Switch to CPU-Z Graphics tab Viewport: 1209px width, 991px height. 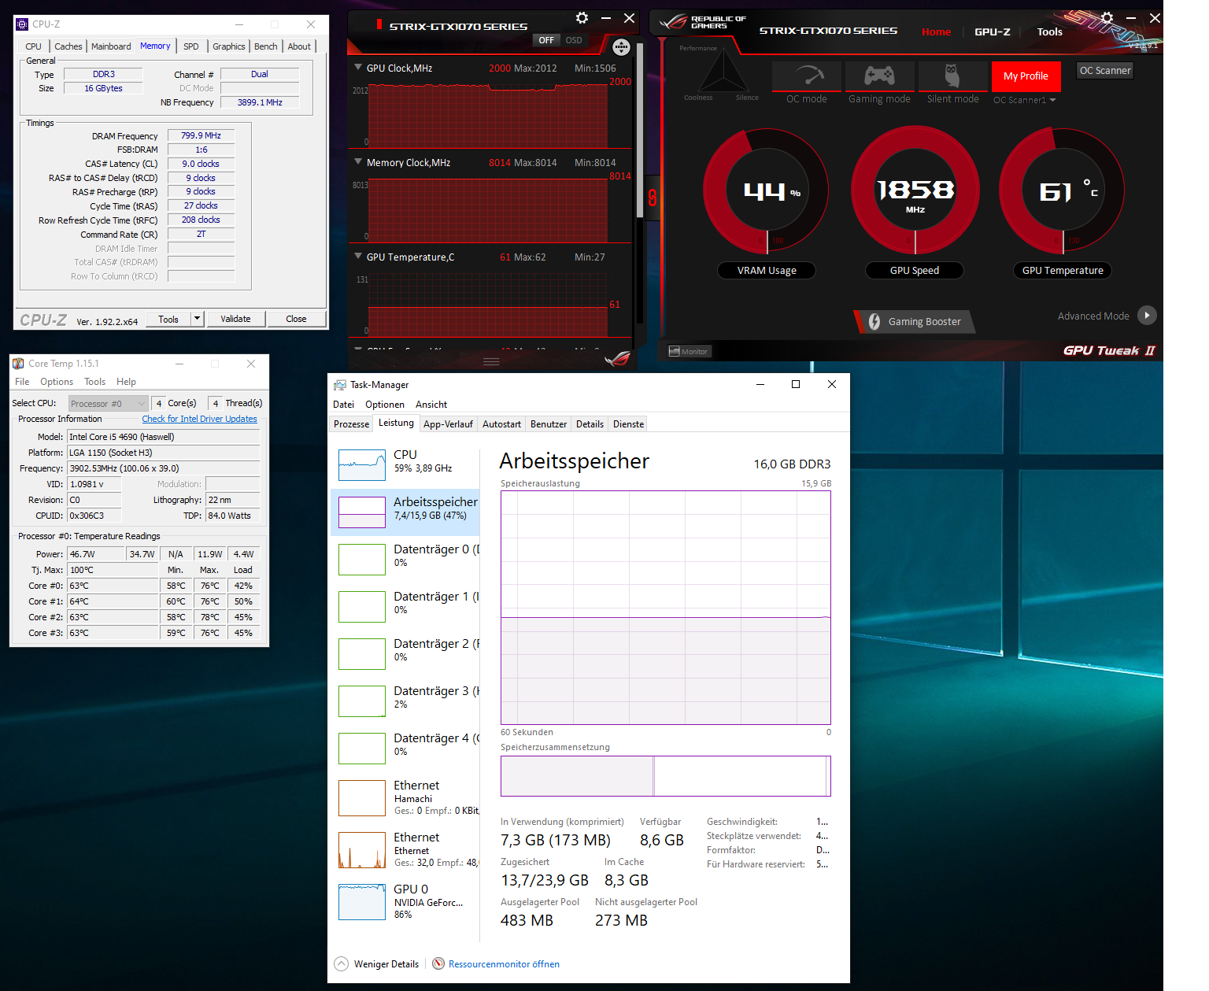tap(229, 46)
